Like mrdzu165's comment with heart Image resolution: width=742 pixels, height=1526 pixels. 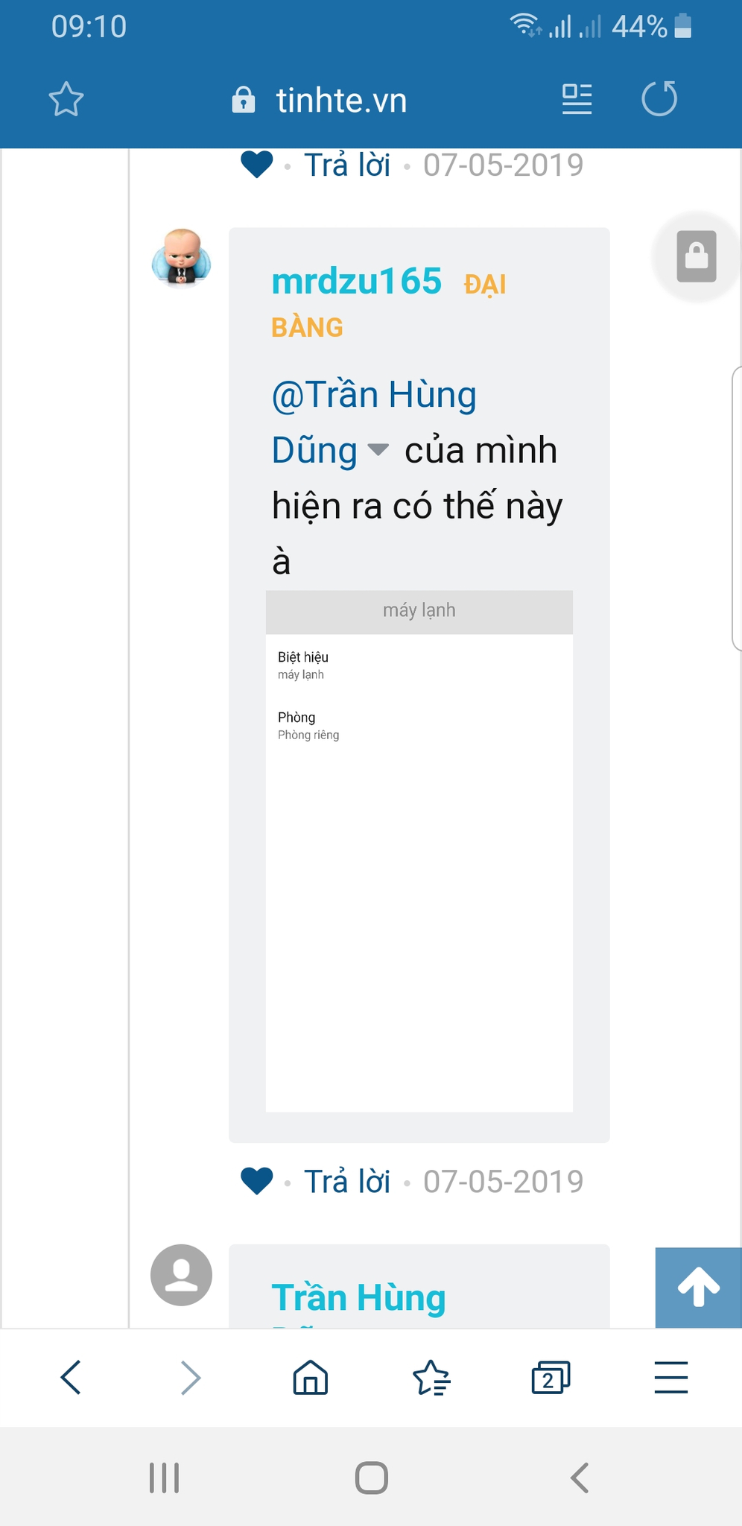click(257, 1181)
